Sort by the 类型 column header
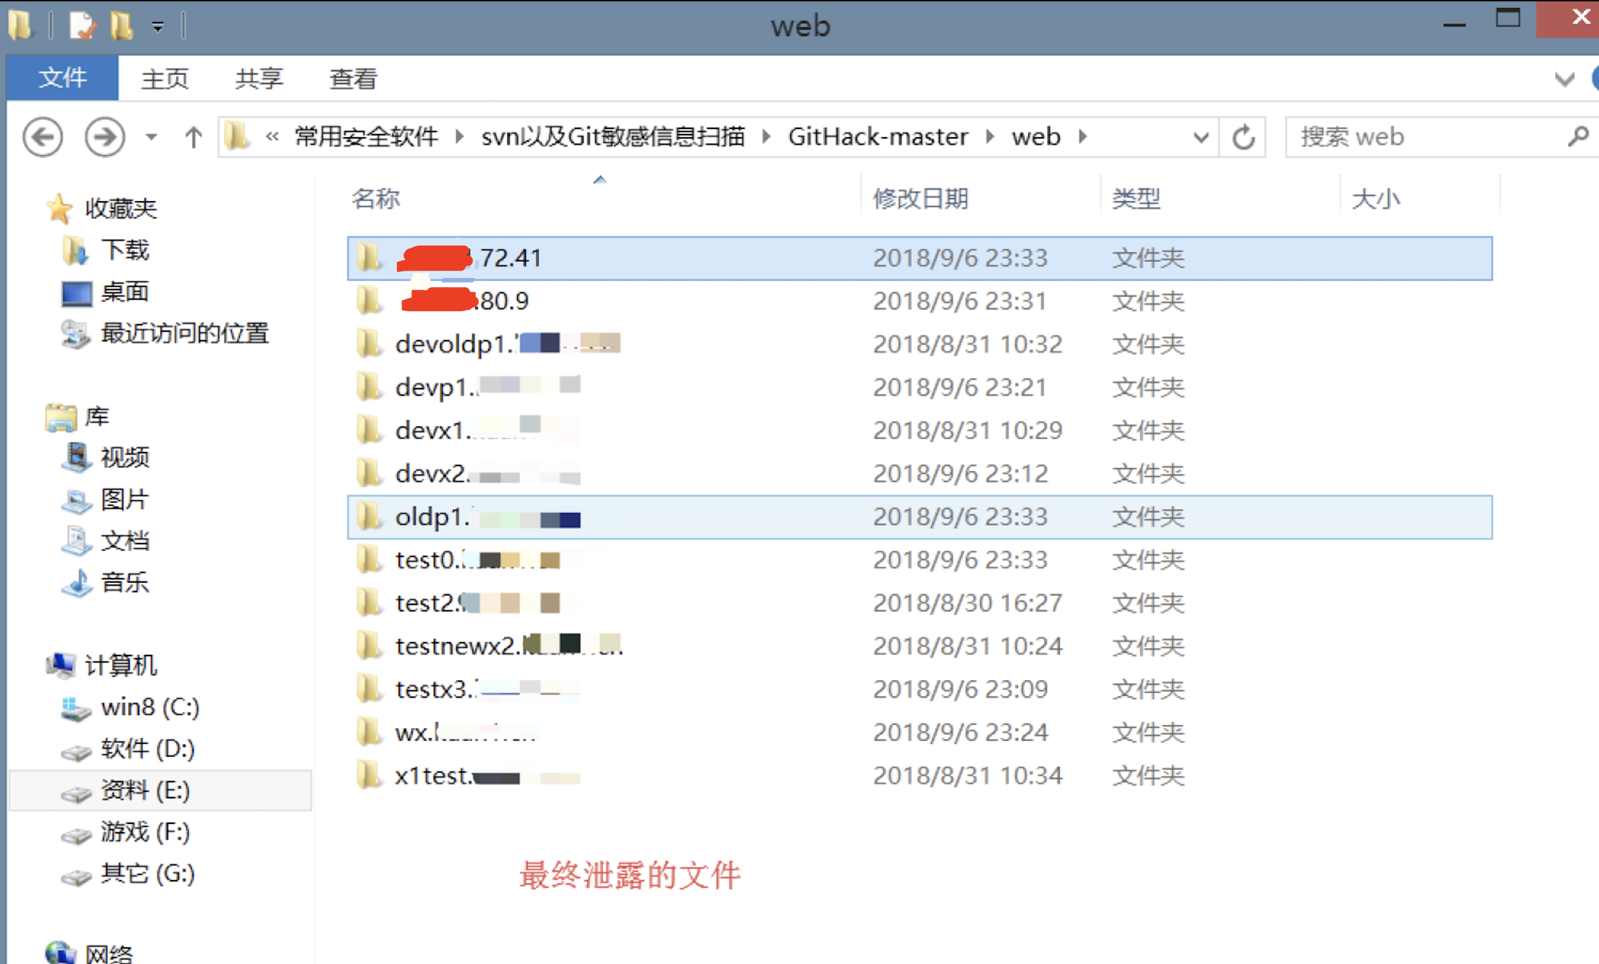The height and width of the screenshot is (964, 1599). [x=1136, y=198]
